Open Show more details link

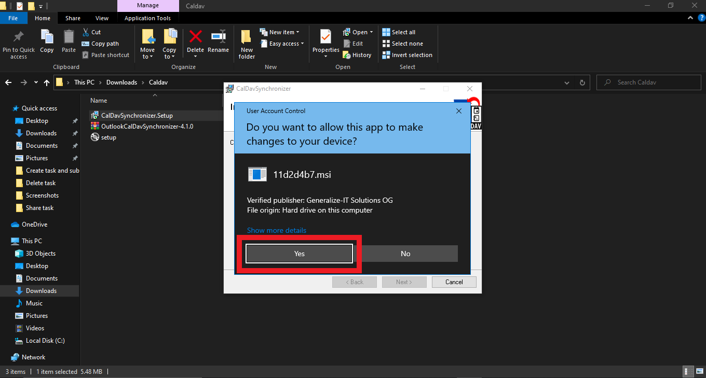[276, 230]
